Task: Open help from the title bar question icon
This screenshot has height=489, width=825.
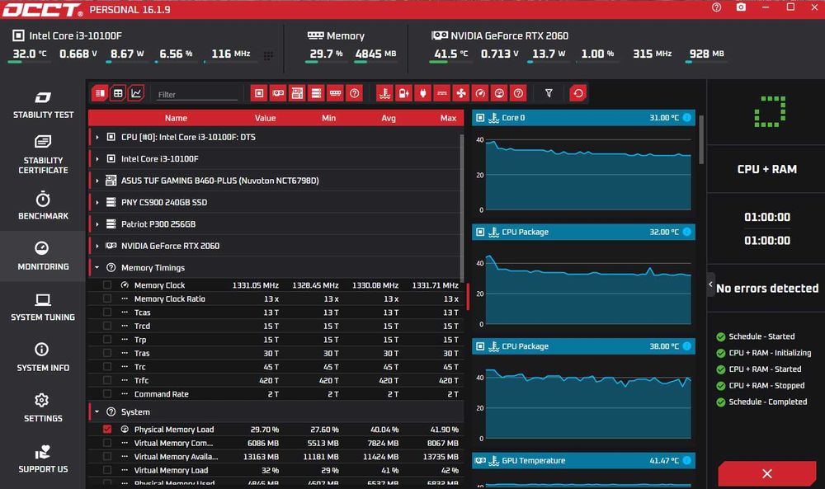Action: (x=717, y=7)
